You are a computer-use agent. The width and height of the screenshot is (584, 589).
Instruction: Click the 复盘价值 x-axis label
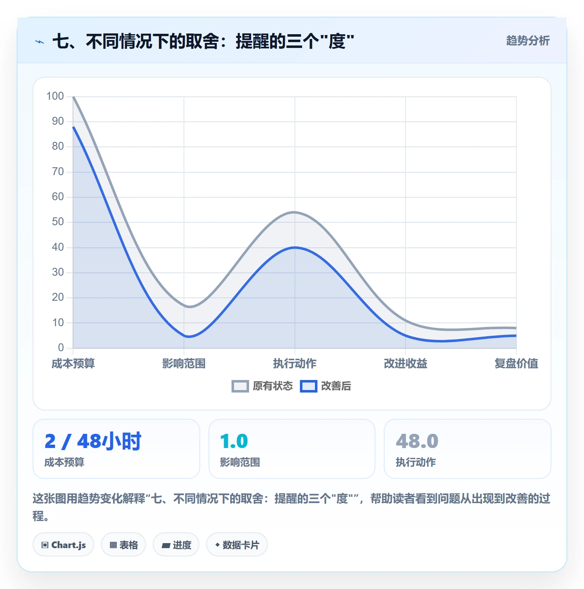click(x=516, y=364)
